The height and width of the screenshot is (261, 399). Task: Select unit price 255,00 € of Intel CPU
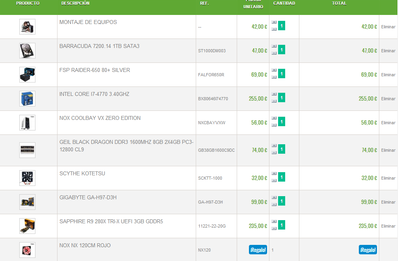pyautogui.click(x=258, y=99)
